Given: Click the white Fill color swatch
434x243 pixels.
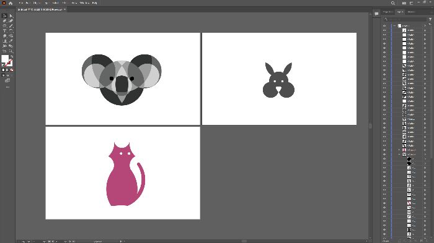Looking at the screenshot, I should pos(5,59).
